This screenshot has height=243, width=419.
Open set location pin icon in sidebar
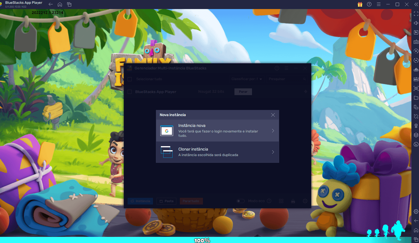click(416, 126)
